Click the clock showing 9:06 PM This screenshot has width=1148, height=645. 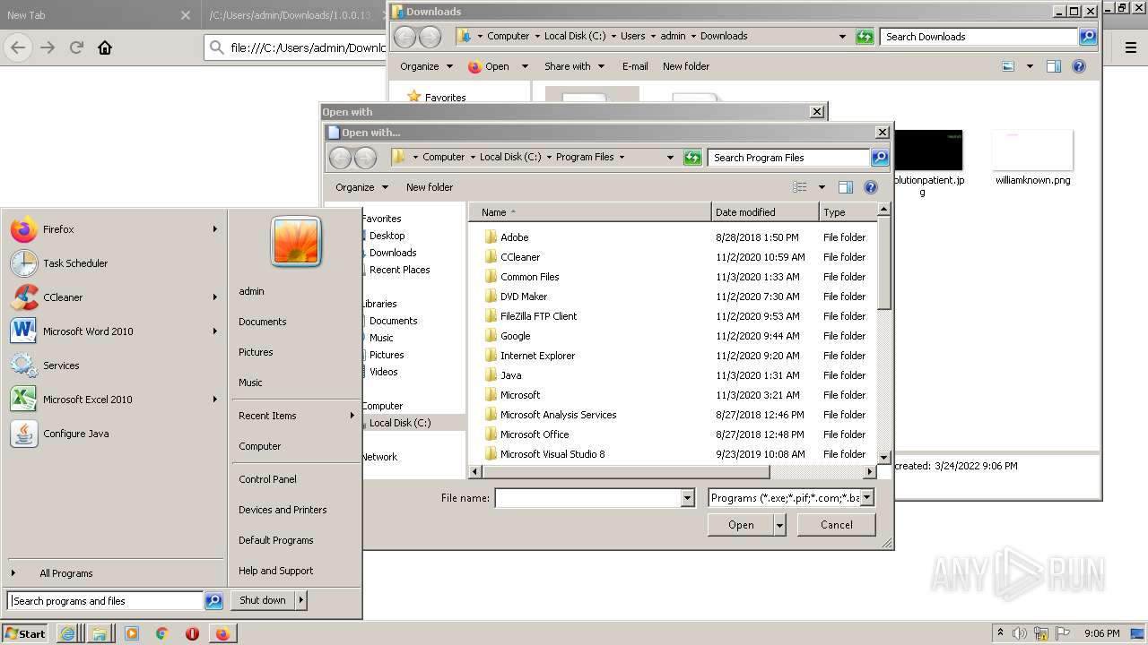pyautogui.click(x=1101, y=633)
